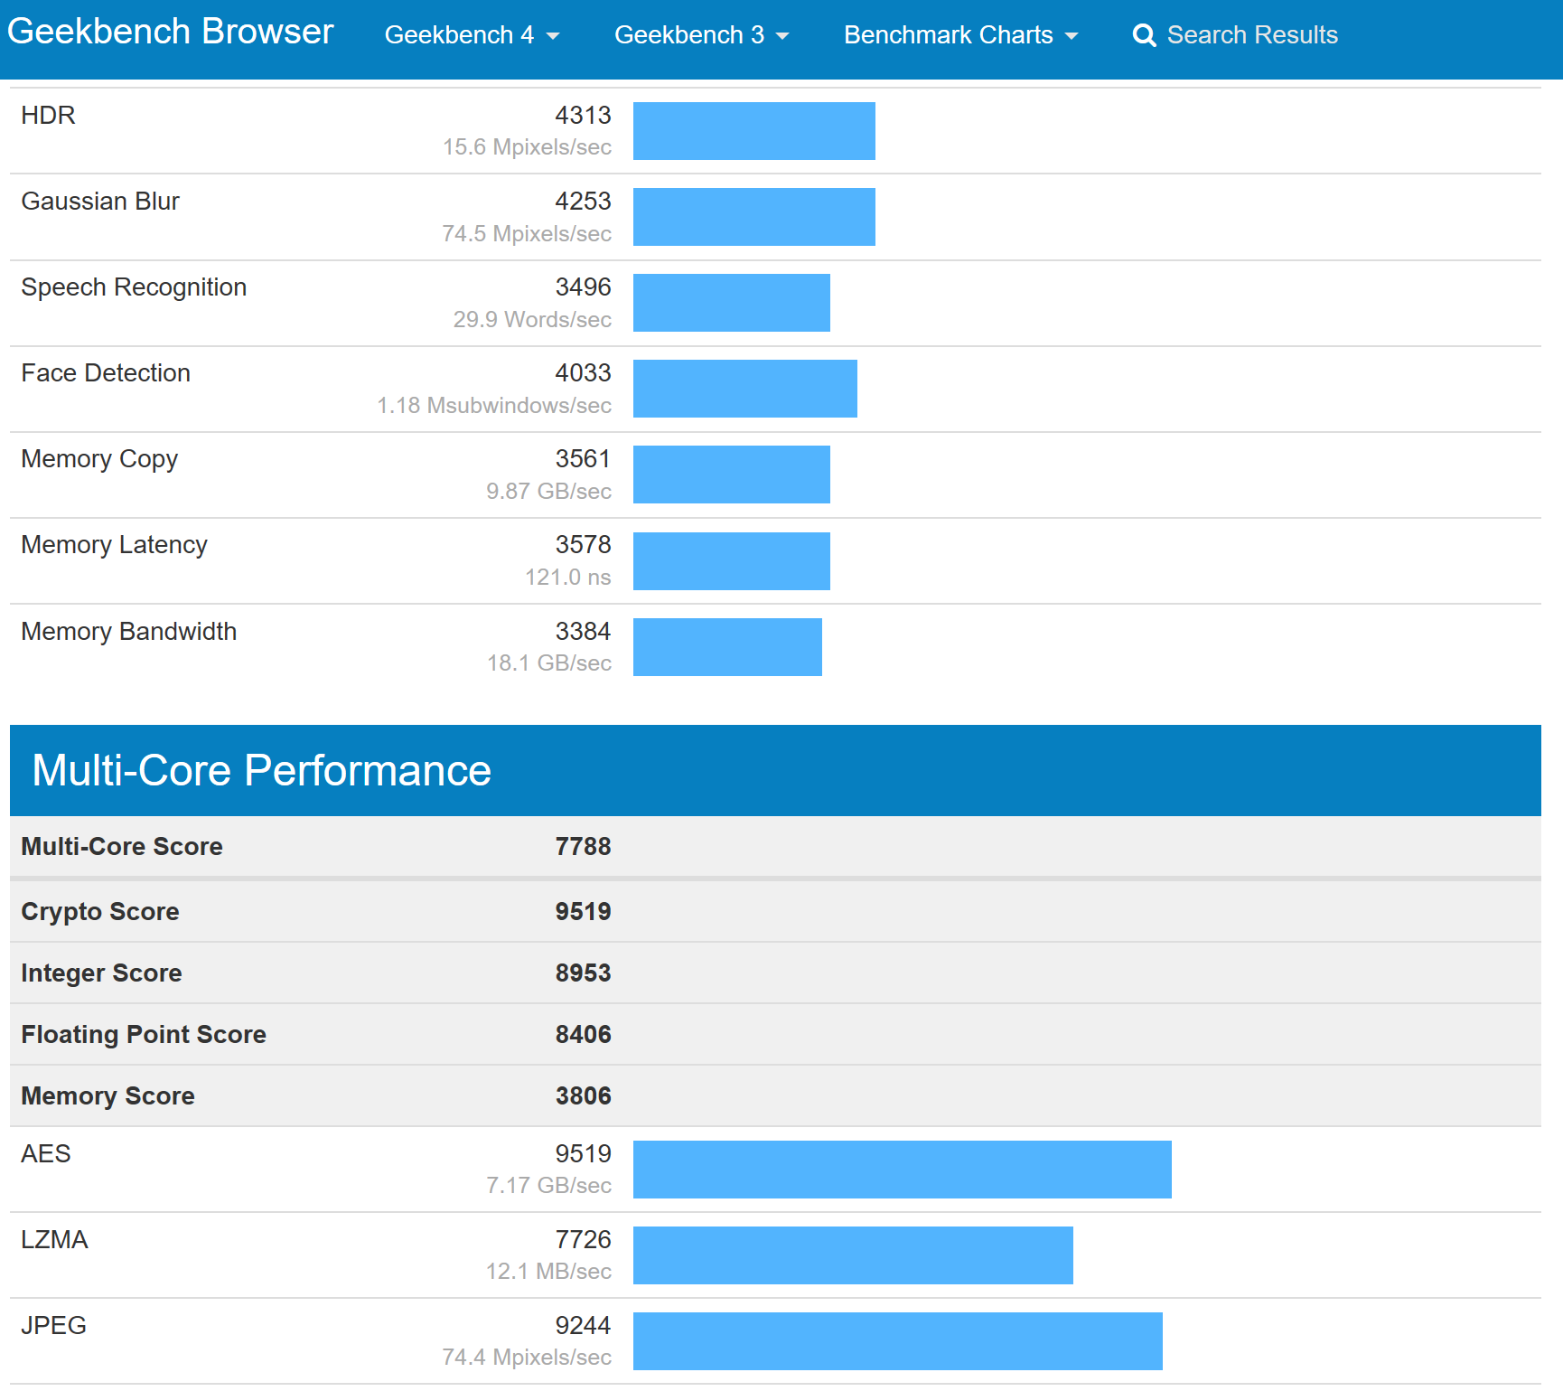The image size is (1563, 1391).
Task: Click the Memory Copy score bar
Action: (x=732, y=475)
